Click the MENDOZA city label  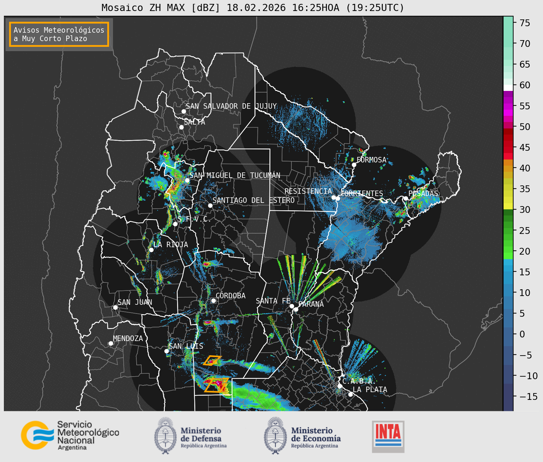pyautogui.click(x=128, y=338)
